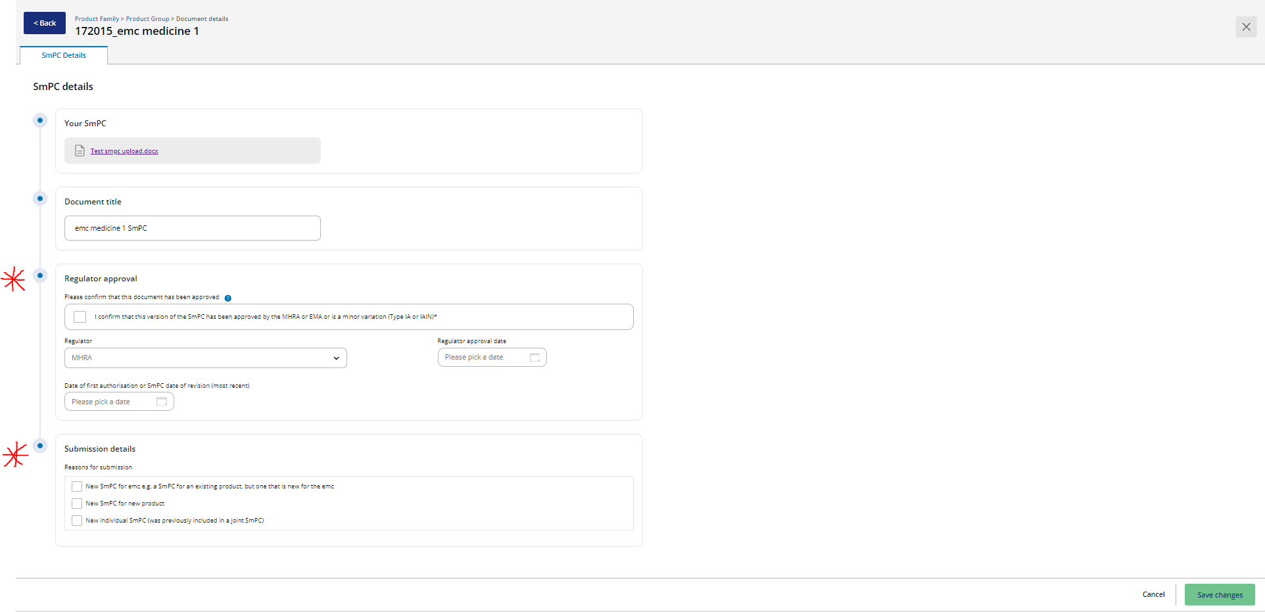Click the step indicator dot beside Your SmPC

(x=40, y=120)
